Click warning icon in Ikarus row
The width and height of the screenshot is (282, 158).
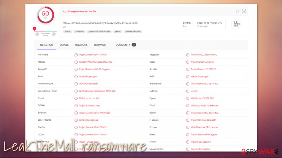(188, 134)
